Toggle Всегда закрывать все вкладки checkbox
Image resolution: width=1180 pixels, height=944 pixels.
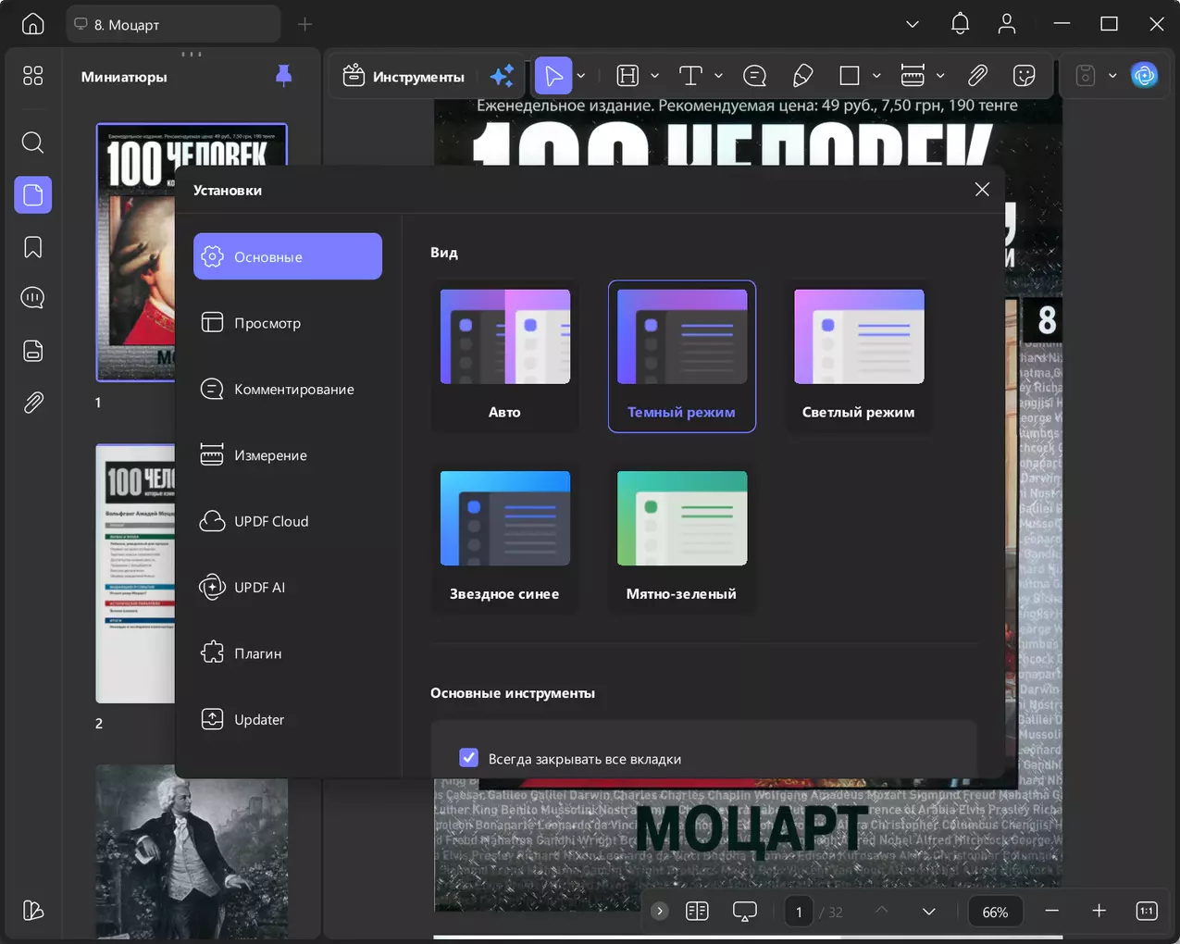(x=469, y=758)
